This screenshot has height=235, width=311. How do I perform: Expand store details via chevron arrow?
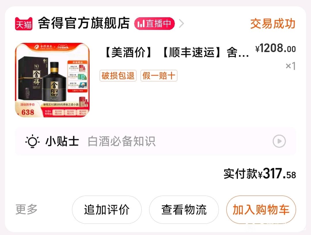[x=181, y=24]
